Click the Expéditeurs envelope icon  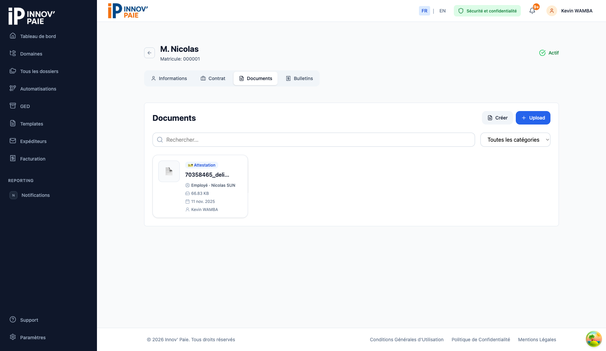click(13, 141)
